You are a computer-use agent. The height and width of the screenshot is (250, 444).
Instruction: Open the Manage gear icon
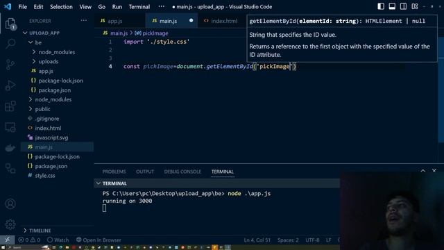10,224
